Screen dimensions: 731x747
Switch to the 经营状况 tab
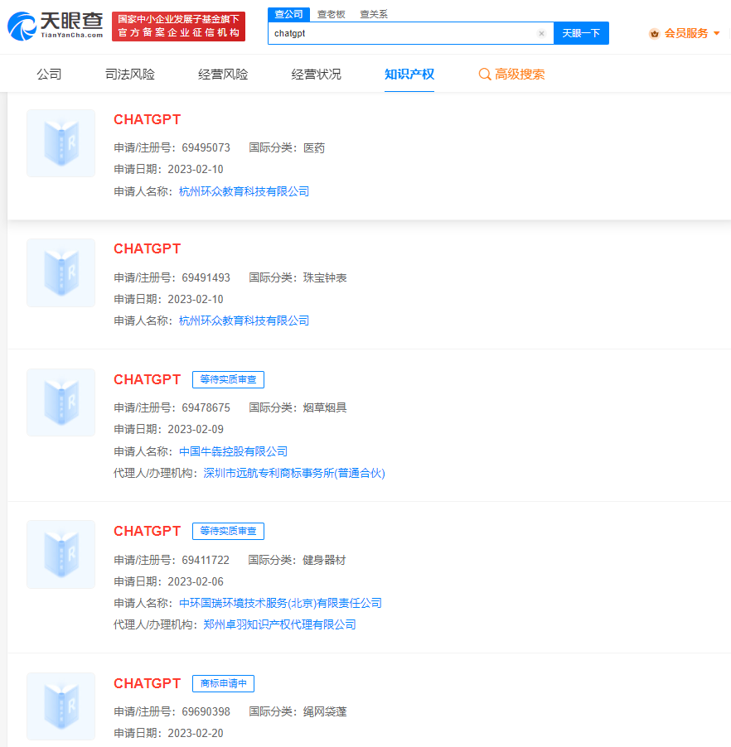316,75
